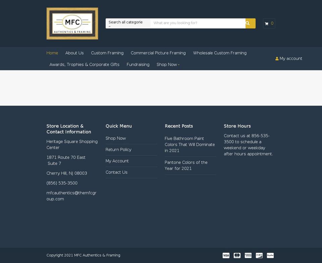322x263 pixels.
Task: Click the Store Hours heading
Action: [237, 126]
